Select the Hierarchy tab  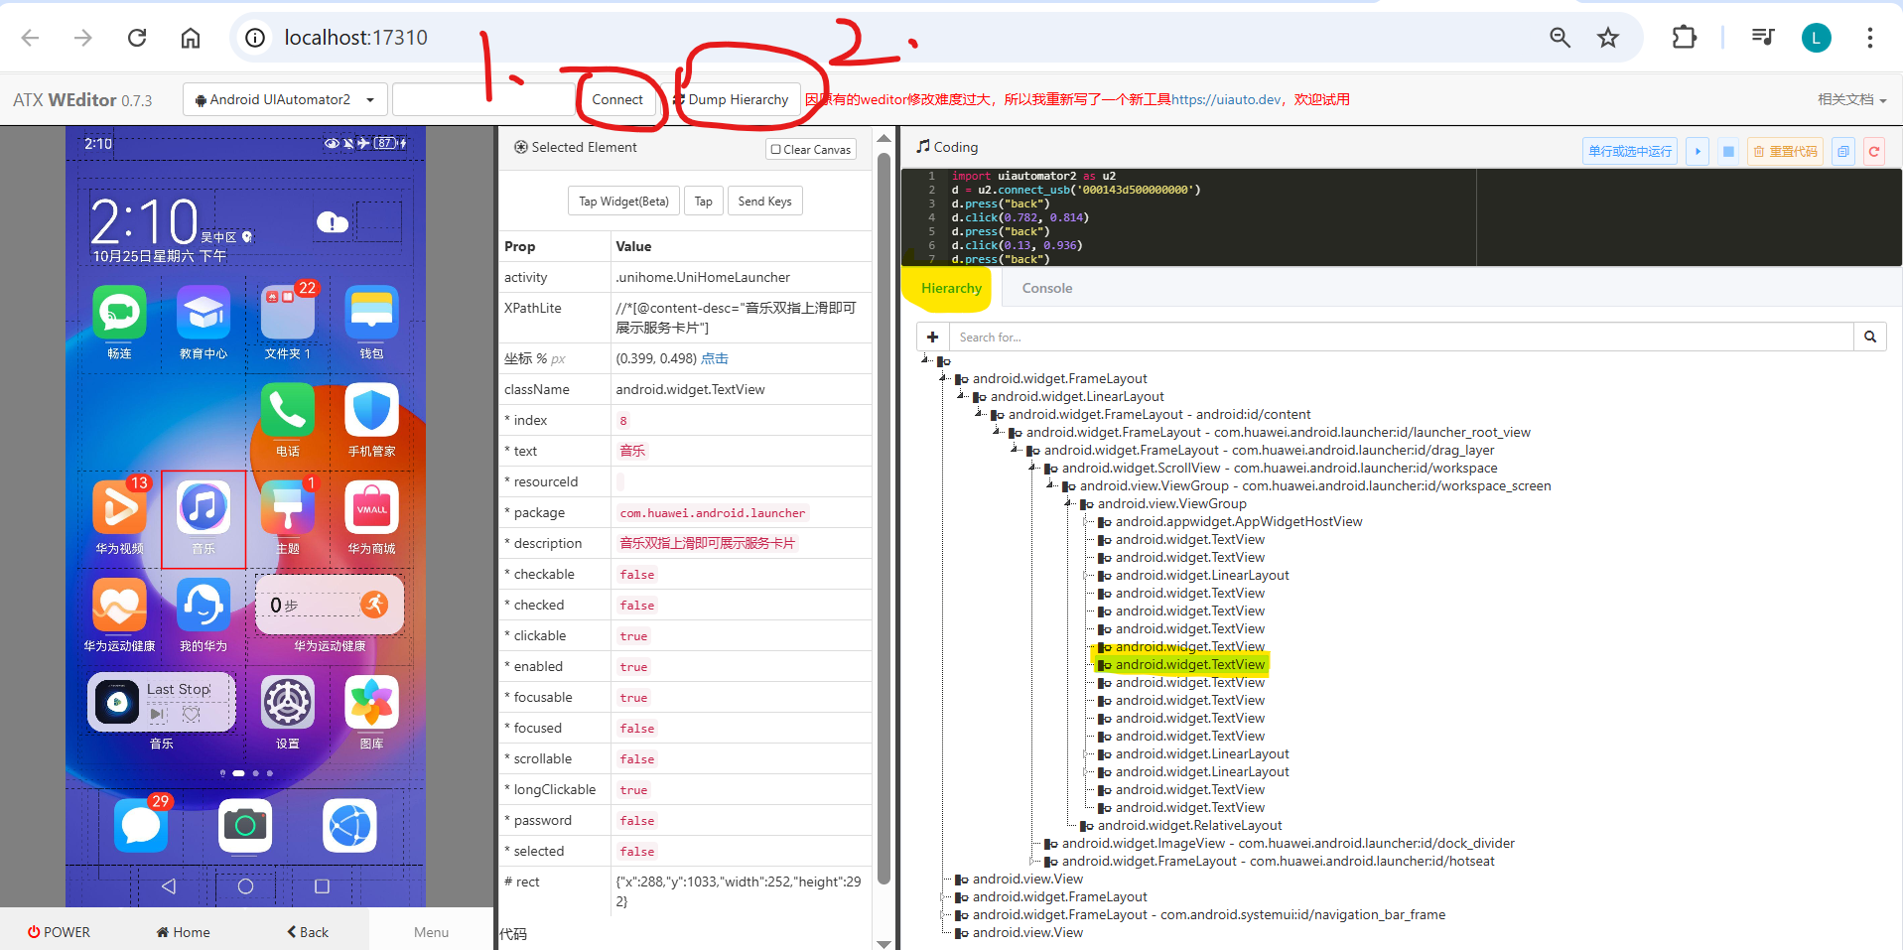click(949, 288)
